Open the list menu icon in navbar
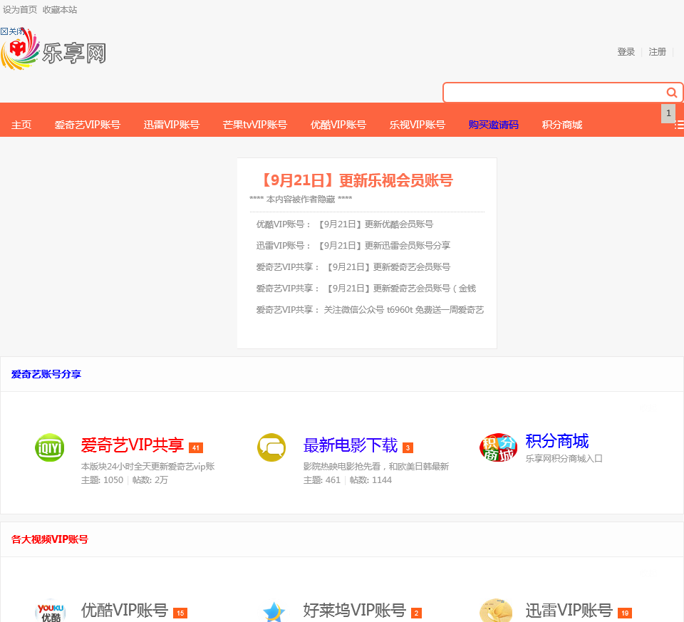Image resolution: width=684 pixels, height=622 pixels. tap(679, 125)
